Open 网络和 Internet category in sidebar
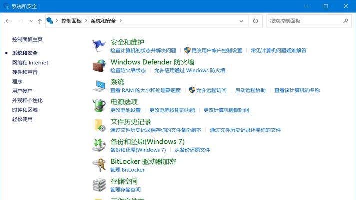This screenshot has width=356, height=200. (x=30, y=62)
